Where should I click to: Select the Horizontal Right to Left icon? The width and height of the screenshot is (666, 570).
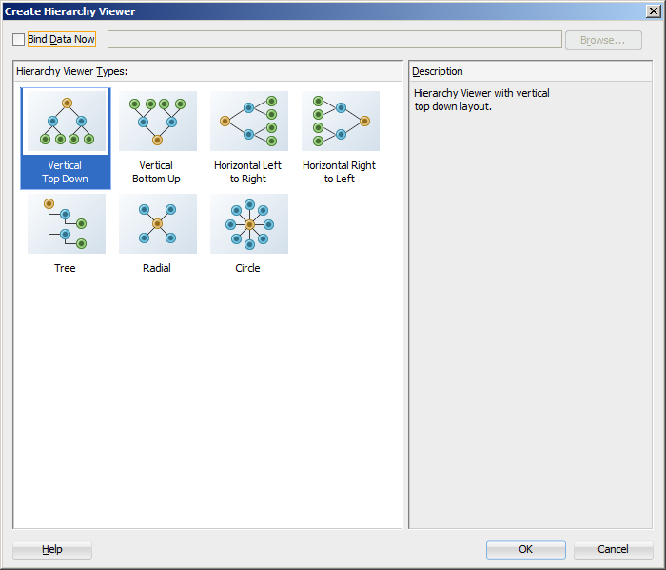pos(341,122)
